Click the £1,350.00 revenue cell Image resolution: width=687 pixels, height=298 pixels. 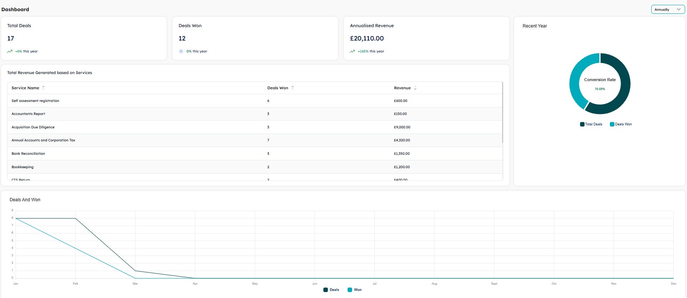tap(402, 154)
